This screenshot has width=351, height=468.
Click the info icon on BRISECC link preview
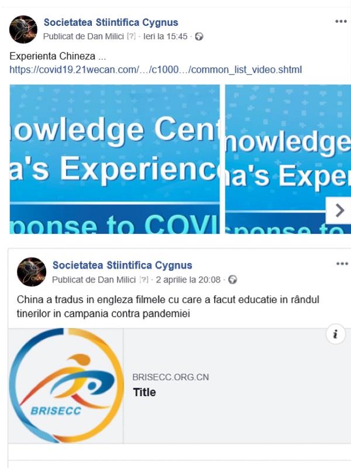pos(335,334)
